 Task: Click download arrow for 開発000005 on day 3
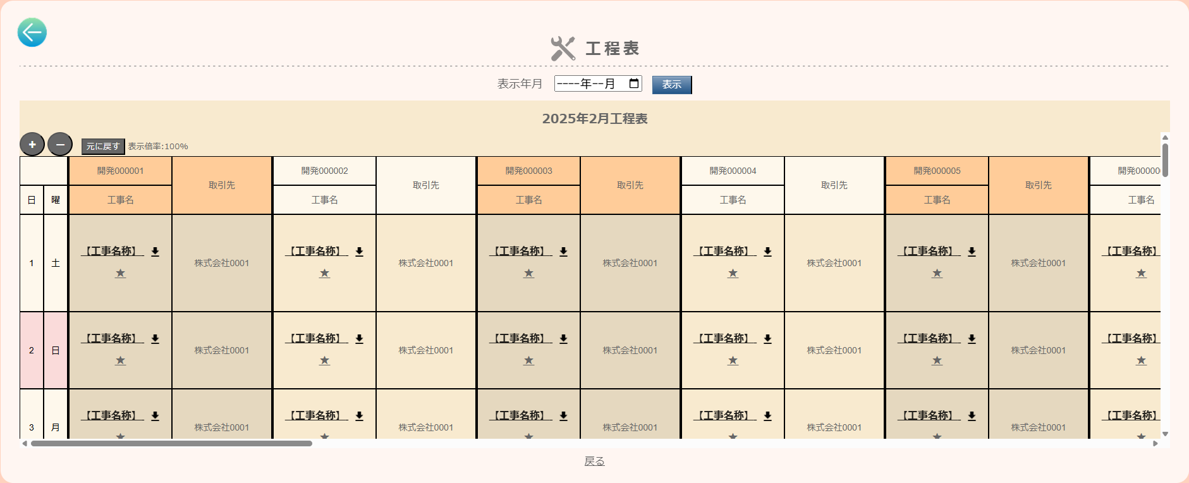[x=972, y=416]
